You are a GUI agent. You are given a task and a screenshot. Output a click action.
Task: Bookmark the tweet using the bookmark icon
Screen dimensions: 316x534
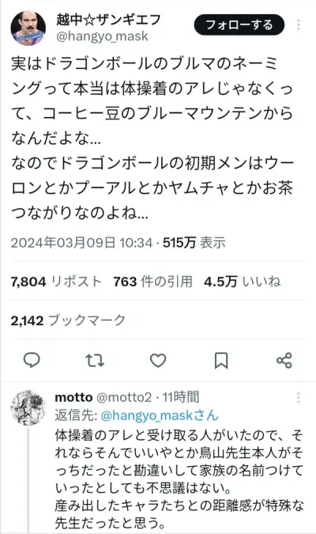[221, 361]
